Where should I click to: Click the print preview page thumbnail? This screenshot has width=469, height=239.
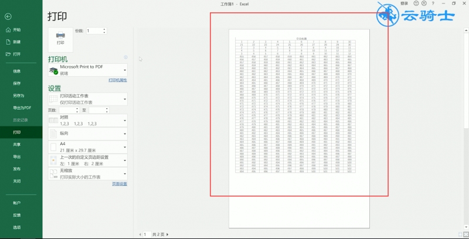[x=299, y=128]
